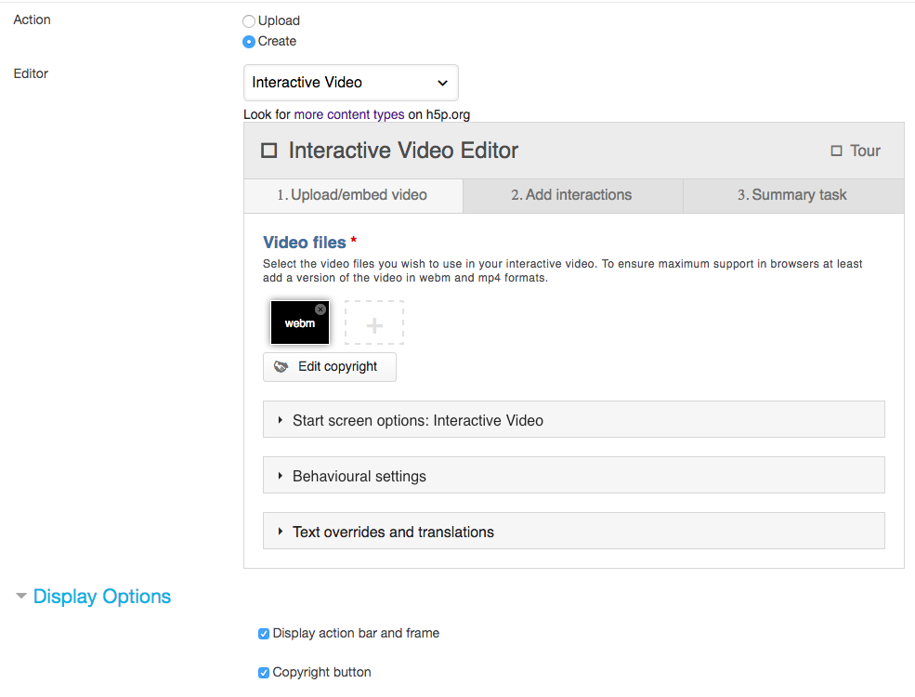Click the plus box to add video
Image resolution: width=915 pixels, height=697 pixels.
coord(374,322)
